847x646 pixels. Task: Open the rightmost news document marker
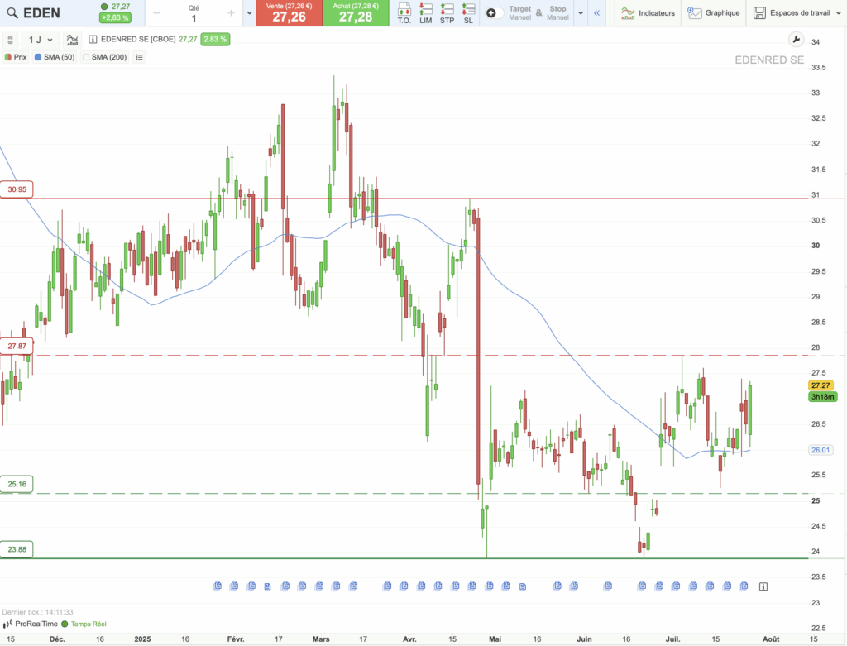[744, 586]
